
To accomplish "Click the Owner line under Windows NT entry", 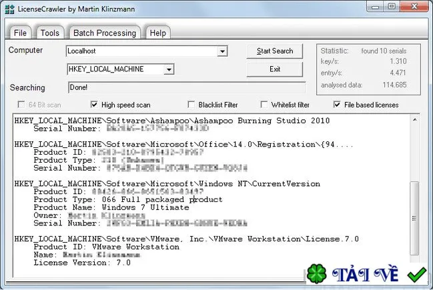I will click(89, 215).
